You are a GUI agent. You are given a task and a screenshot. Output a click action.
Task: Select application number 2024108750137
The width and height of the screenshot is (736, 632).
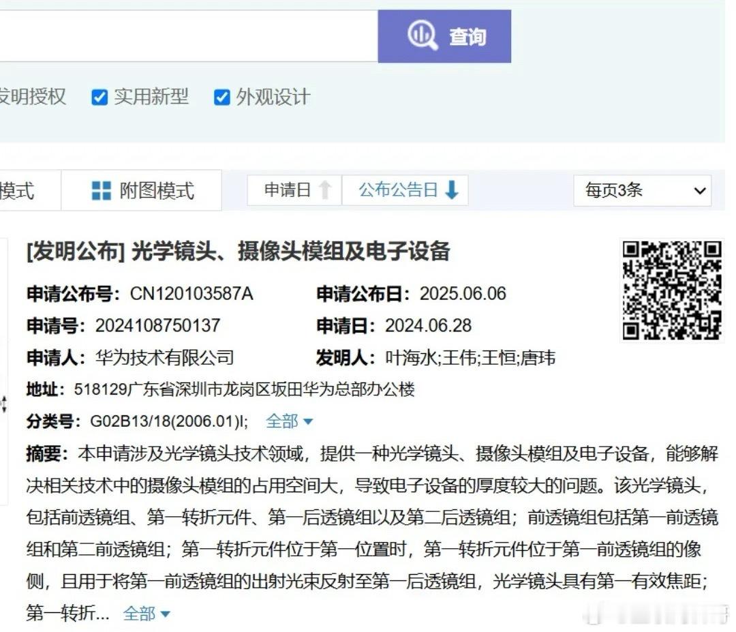pos(157,326)
